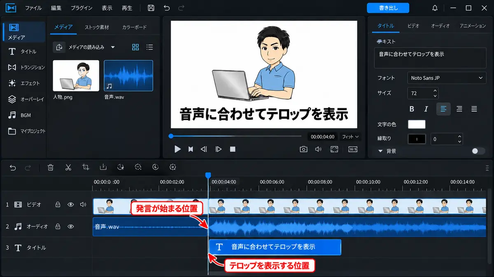Screen dimensions: 494x277
Task: Open the エフェクト sidebar section
Action: pyautogui.click(x=25, y=83)
